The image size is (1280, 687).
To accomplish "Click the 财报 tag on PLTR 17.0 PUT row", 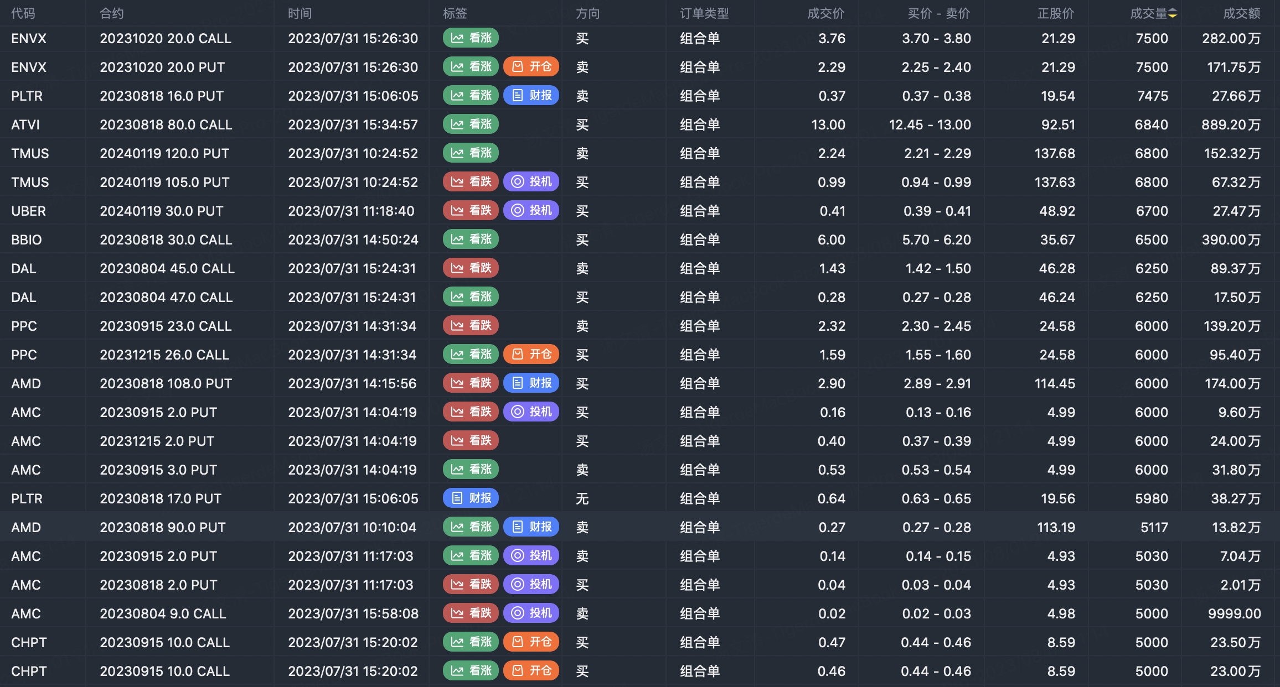I will pyautogui.click(x=471, y=498).
